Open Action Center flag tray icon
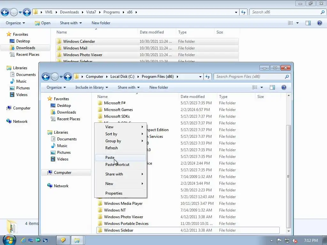The image size is (327, 245). [x=279, y=241]
